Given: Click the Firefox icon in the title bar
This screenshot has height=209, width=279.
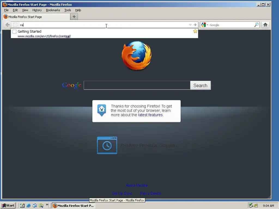Looking at the screenshot, I should coord(5,4).
